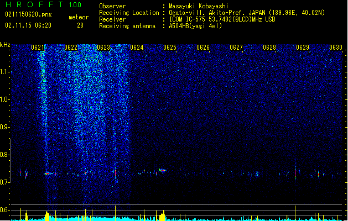Click the A504HB(yagi 4el) antenna text
The image size is (348, 221).
pyautogui.click(x=195, y=26)
